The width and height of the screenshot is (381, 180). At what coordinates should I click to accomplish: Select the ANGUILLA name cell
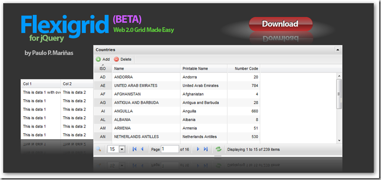click(146, 111)
